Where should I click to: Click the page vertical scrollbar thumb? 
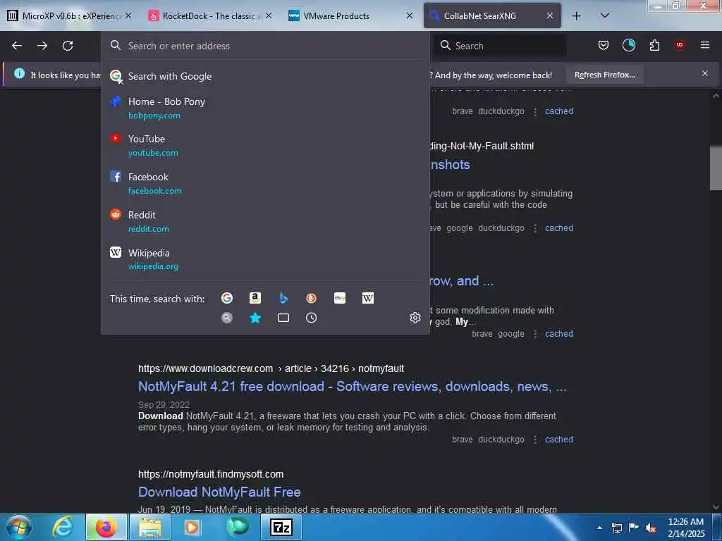click(716, 168)
